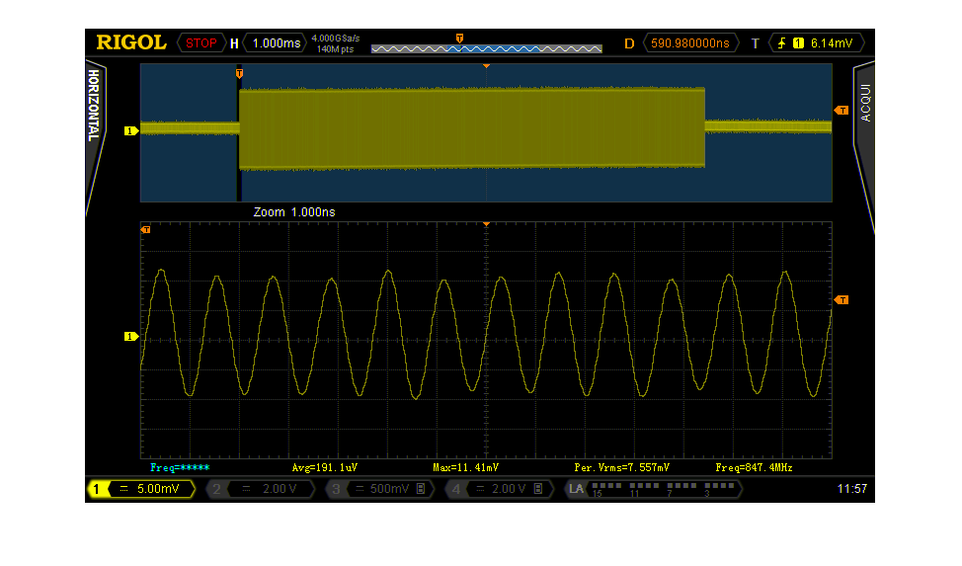This screenshot has height=566, width=962.
Task: Click the H horizontal label
Action: point(234,43)
